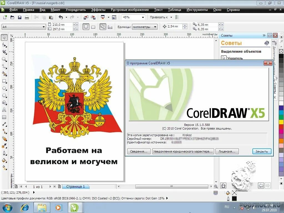Open the 'Правка' menu
The width and height of the screenshot is (284, 213).
point(29,10)
